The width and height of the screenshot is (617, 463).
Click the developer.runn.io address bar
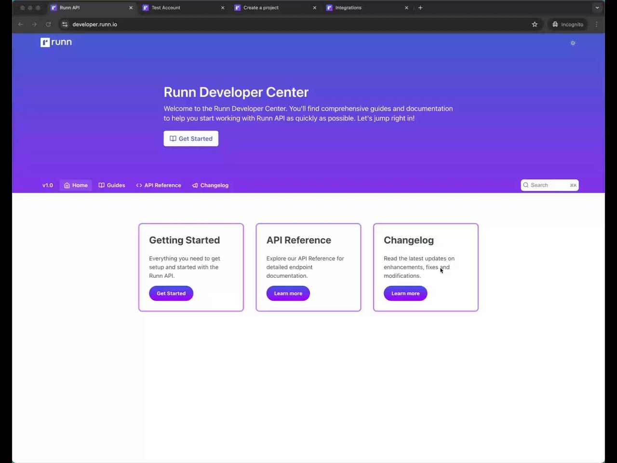pos(299,24)
